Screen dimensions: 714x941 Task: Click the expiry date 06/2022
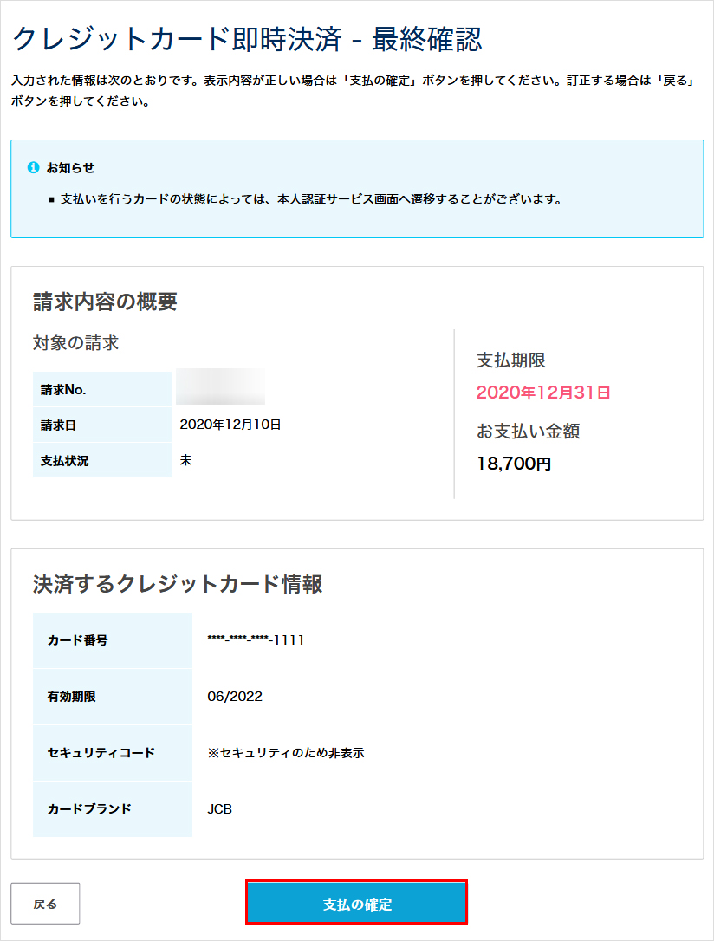tap(235, 696)
